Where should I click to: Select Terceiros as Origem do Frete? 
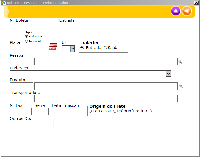point(90,111)
